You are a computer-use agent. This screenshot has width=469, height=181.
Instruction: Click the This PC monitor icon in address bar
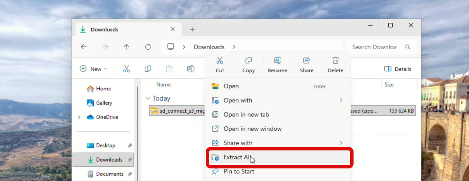pyautogui.click(x=171, y=47)
